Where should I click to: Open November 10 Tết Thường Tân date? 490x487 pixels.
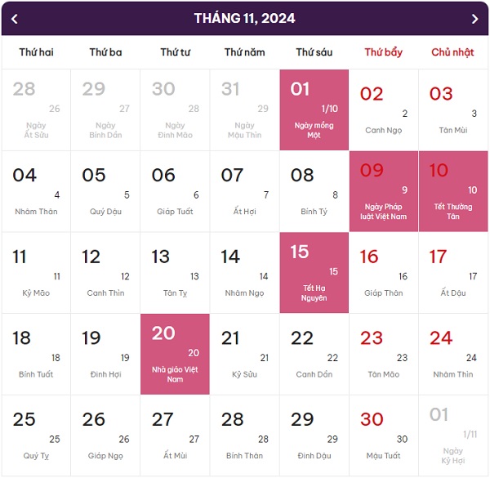tap(453, 191)
